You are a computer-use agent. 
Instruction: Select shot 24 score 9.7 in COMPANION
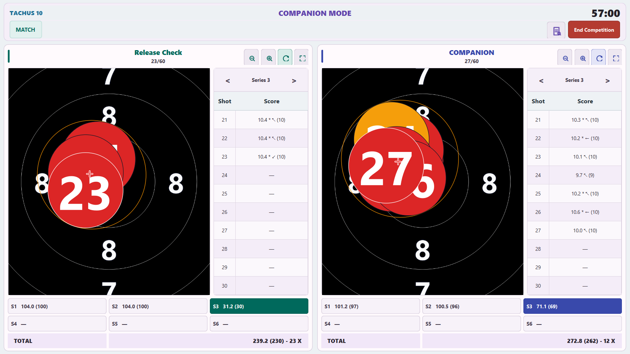click(x=585, y=175)
